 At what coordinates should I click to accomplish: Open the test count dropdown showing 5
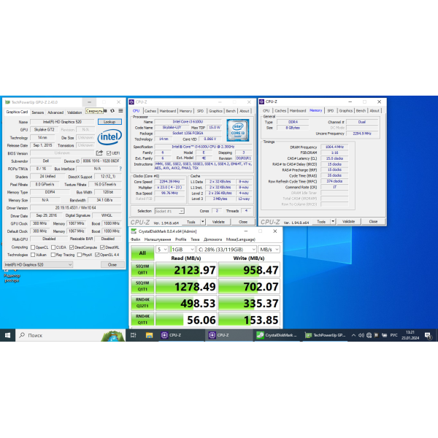pos(162,250)
